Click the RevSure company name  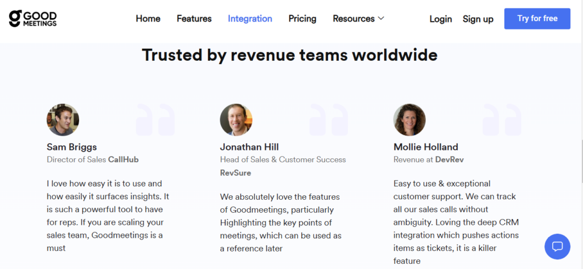click(x=236, y=173)
